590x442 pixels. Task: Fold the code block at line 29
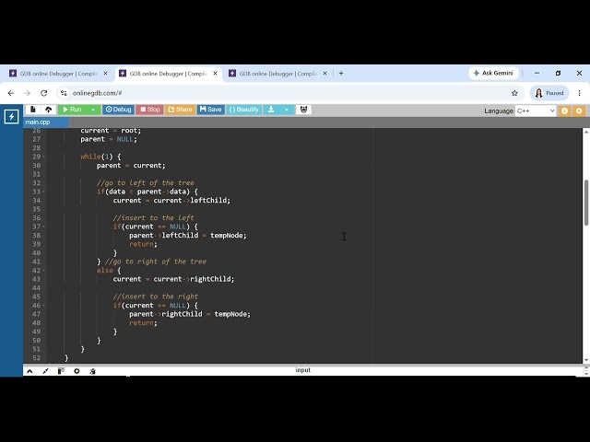point(43,157)
